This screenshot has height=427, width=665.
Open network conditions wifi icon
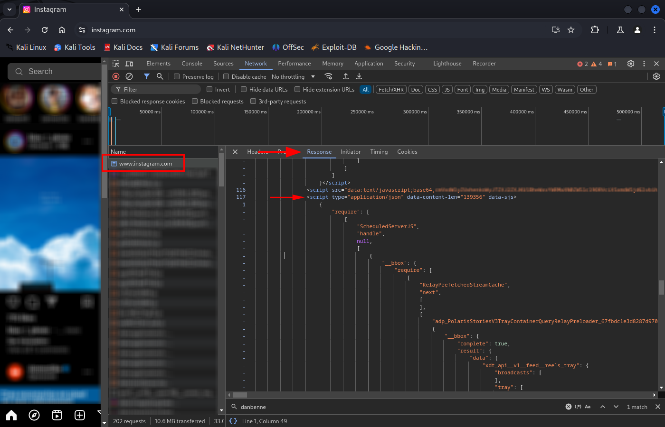(328, 76)
